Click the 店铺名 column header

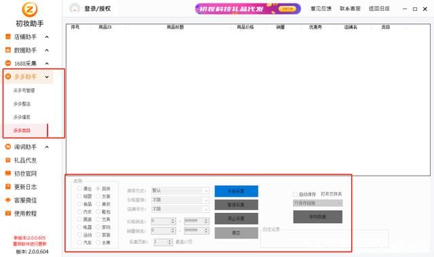351,27
